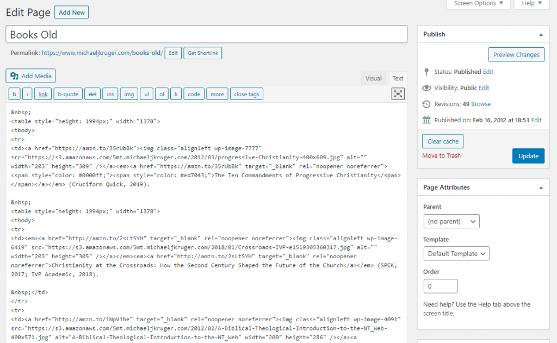Toggle distraction-free fullscreen editor icon
Image resolution: width=557 pixels, height=343 pixels.
398,94
